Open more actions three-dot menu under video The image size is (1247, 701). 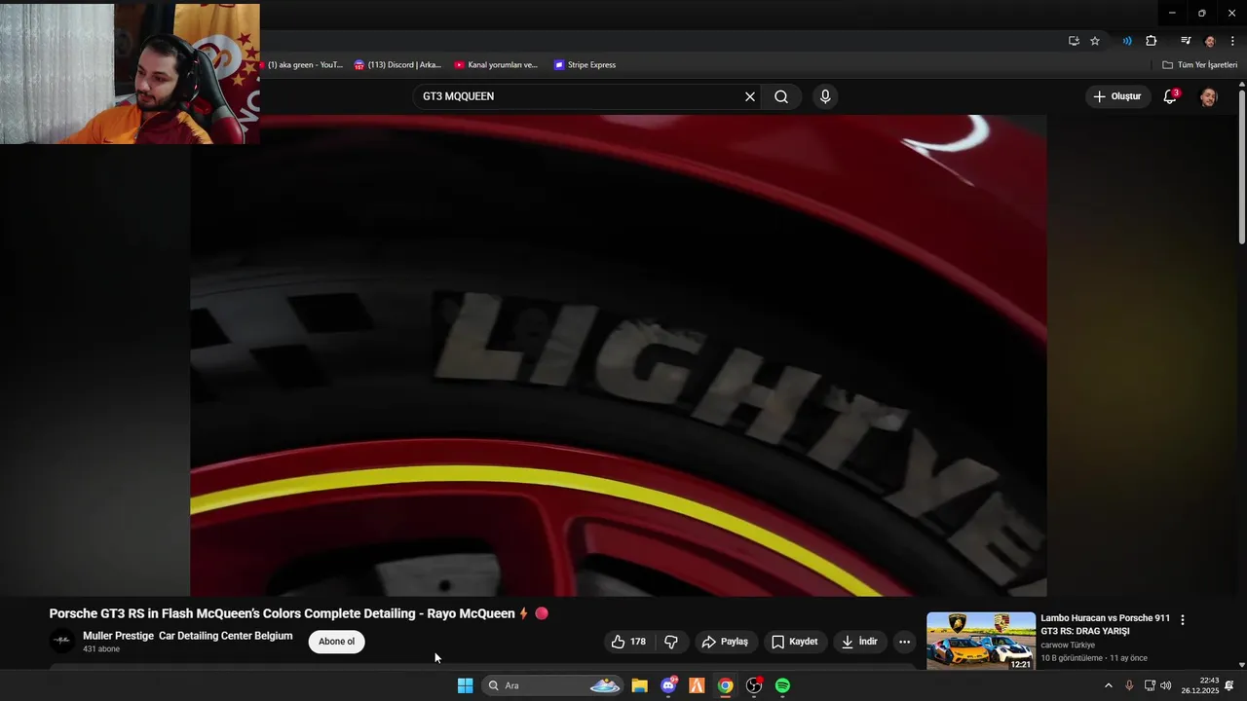click(904, 642)
